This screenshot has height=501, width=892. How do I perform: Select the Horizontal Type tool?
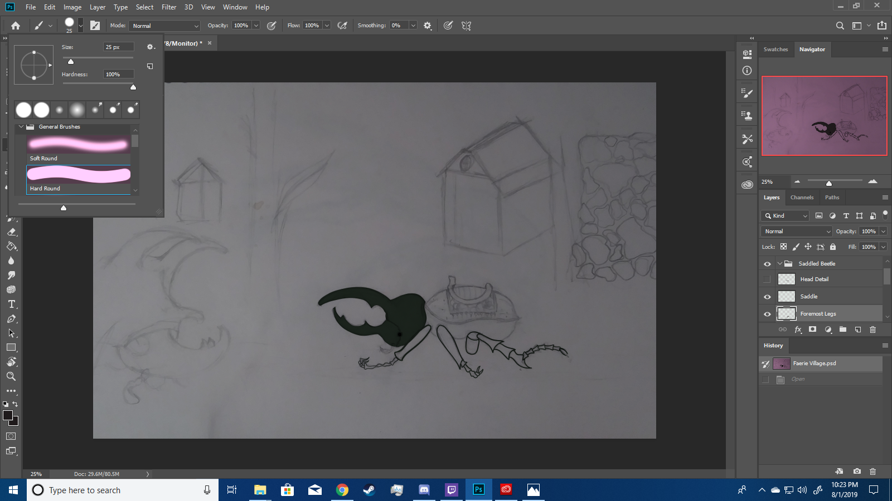click(x=12, y=304)
